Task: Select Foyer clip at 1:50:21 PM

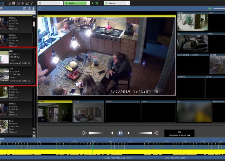Action: tap(16, 93)
